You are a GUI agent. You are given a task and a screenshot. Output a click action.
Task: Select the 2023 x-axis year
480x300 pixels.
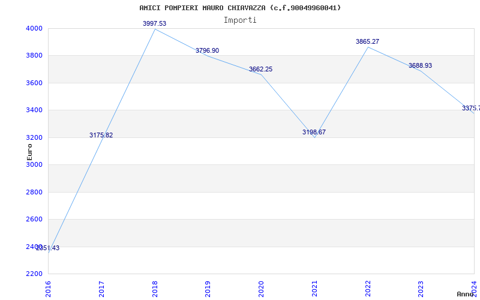pyautogui.click(x=421, y=289)
